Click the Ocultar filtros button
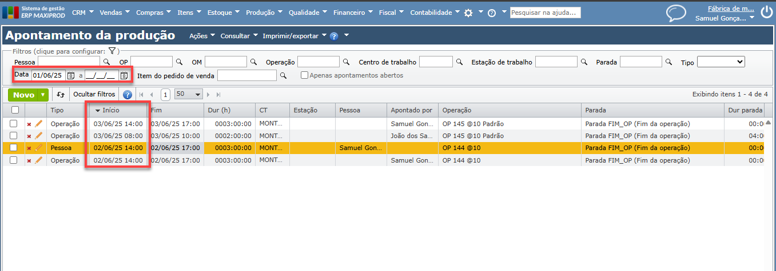 (94, 95)
